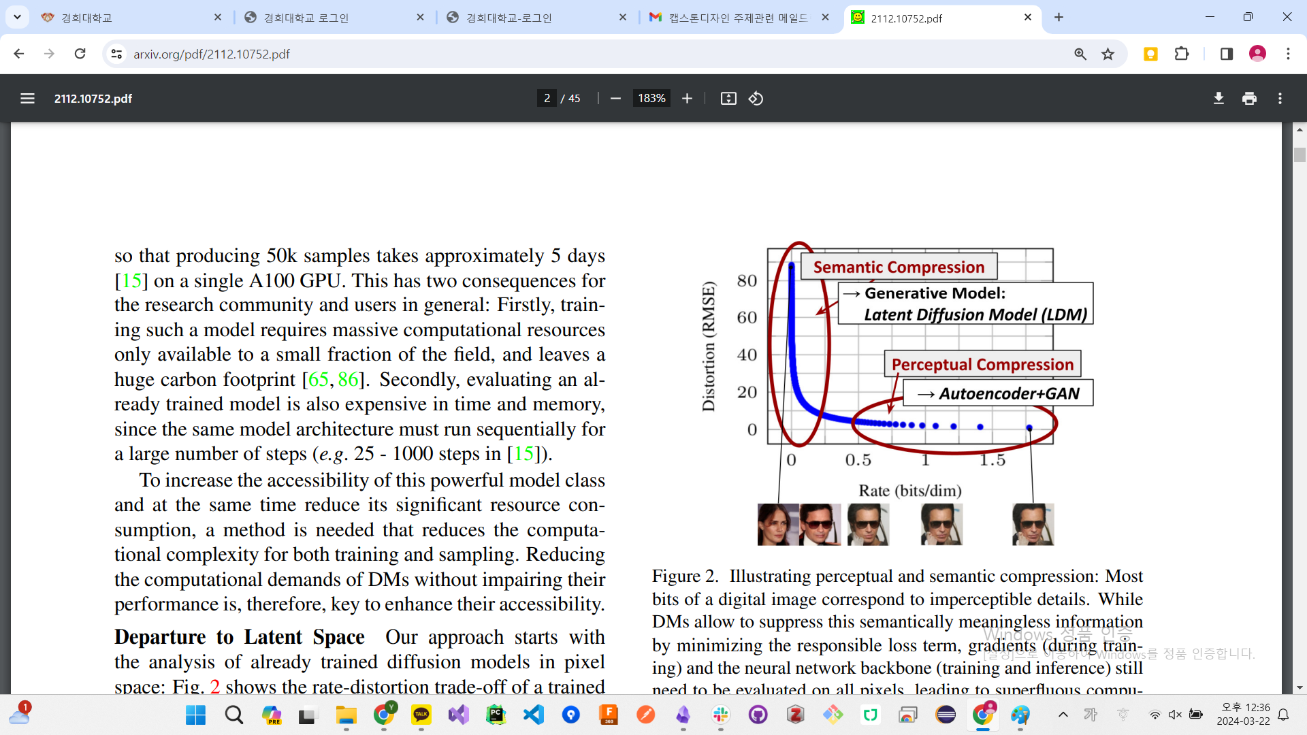Zoom out with the minus button
This screenshot has width=1307, height=735.
pyautogui.click(x=615, y=99)
